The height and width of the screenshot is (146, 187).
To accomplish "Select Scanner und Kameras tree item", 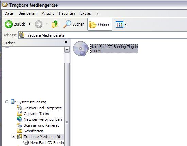I will point(41,125).
